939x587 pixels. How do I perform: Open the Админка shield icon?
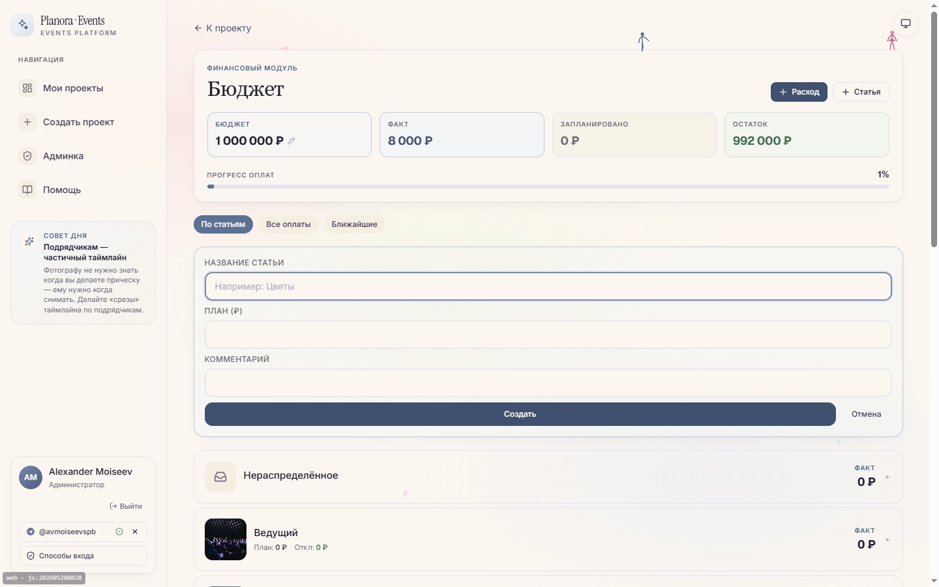[27, 156]
